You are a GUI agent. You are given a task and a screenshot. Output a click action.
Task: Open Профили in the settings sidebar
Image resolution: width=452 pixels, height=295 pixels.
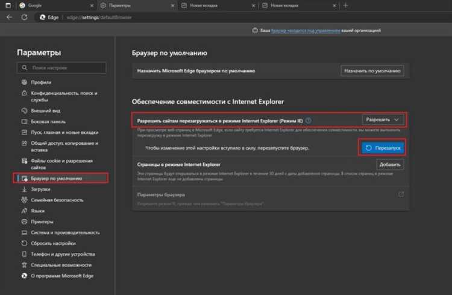(x=41, y=82)
